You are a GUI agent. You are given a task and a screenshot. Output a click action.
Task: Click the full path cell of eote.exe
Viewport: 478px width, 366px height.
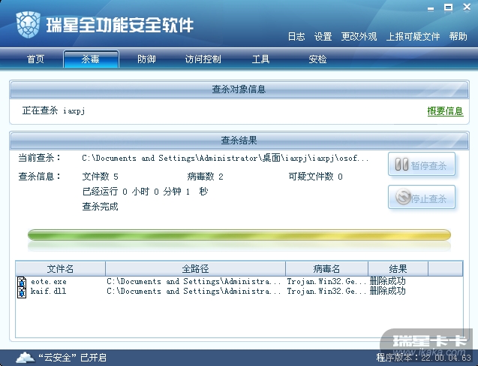click(194, 281)
